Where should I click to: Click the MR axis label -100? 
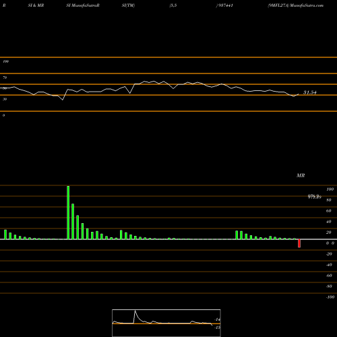tap(330, 297)
